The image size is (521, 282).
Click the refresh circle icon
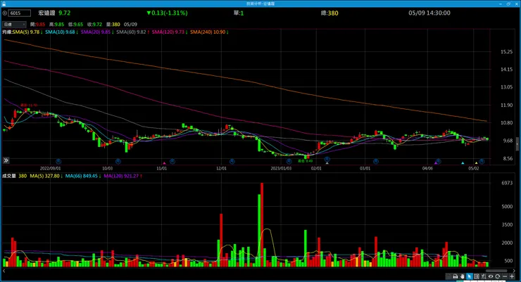[497, 276]
